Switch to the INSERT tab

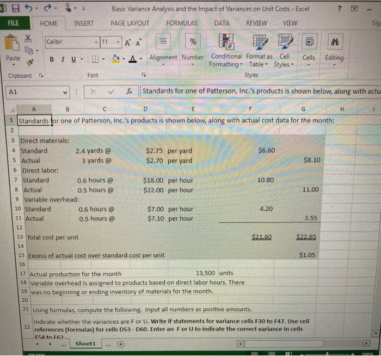(84, 23)
